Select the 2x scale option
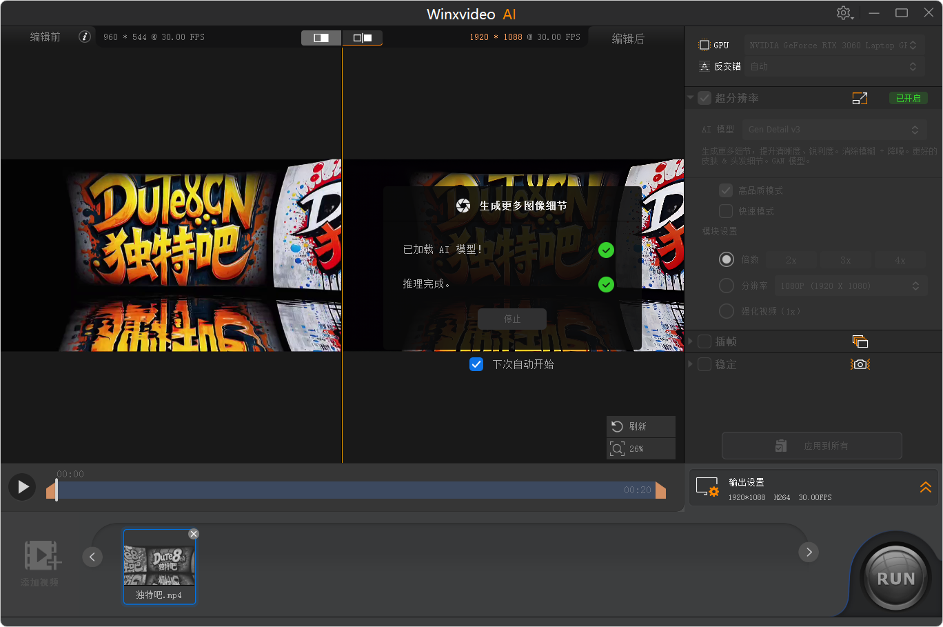Screen dimensions: 943x627 (791, 260)
